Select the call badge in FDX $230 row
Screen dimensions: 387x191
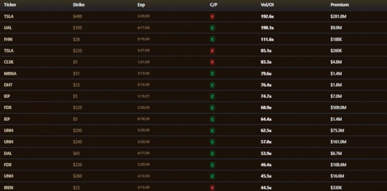212,165
